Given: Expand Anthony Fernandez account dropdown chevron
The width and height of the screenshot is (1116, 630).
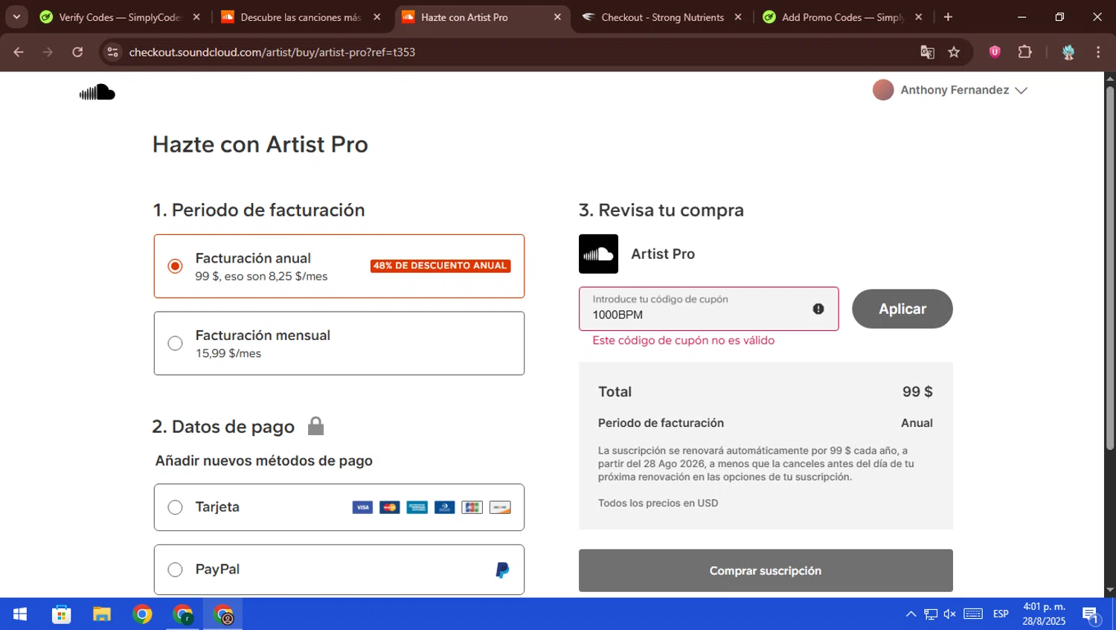Looking at the screenshot, I should coord(1021,90).
